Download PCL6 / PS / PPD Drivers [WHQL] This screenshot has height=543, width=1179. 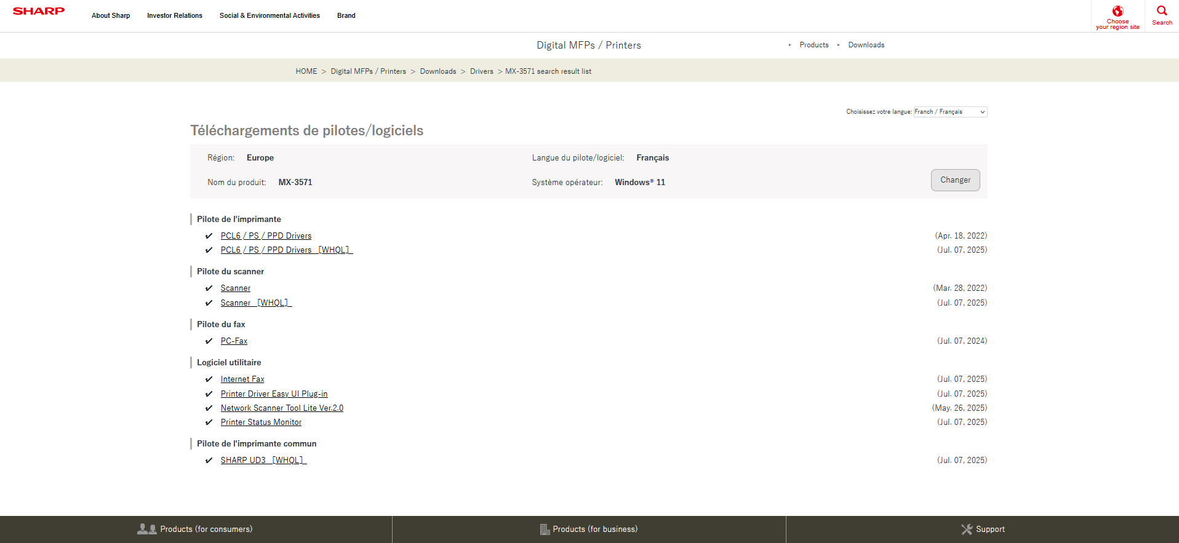(287, 250)
